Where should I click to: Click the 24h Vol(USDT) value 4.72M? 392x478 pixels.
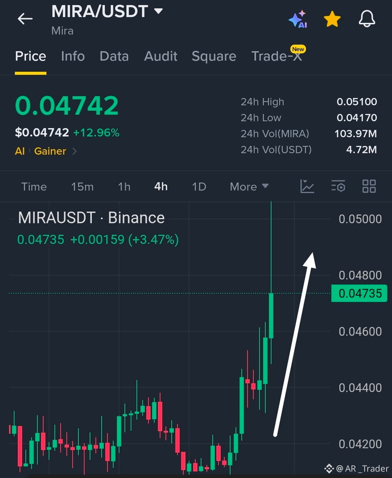point(362,150)
